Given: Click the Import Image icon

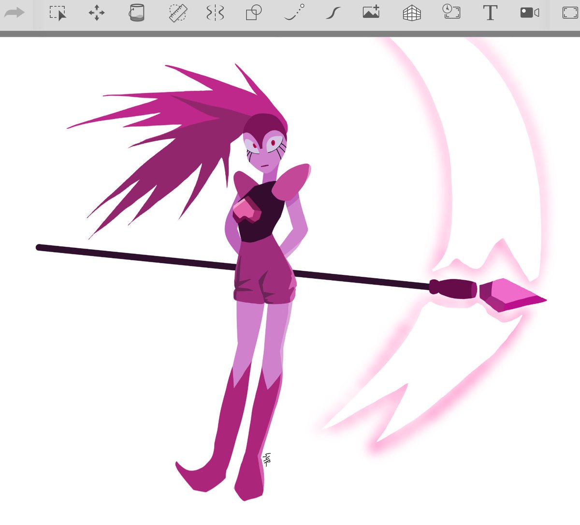Looking at the screenshot, I should (371, 13).
